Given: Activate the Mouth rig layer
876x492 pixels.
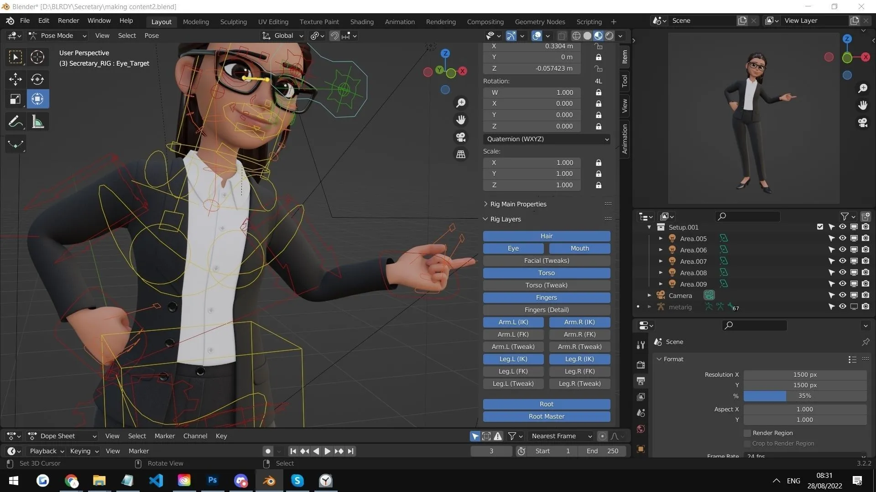Looking at the screenshot, I should pyautogui.click(x=579, y=248).
